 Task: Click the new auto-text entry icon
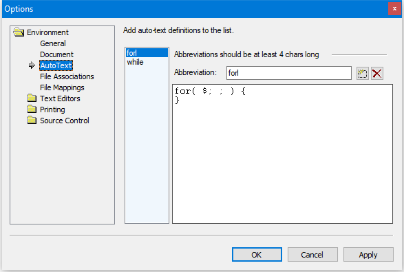362,74
